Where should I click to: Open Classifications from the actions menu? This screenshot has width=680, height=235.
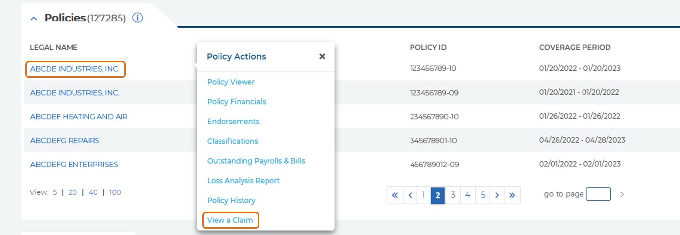tap(233, 141)
